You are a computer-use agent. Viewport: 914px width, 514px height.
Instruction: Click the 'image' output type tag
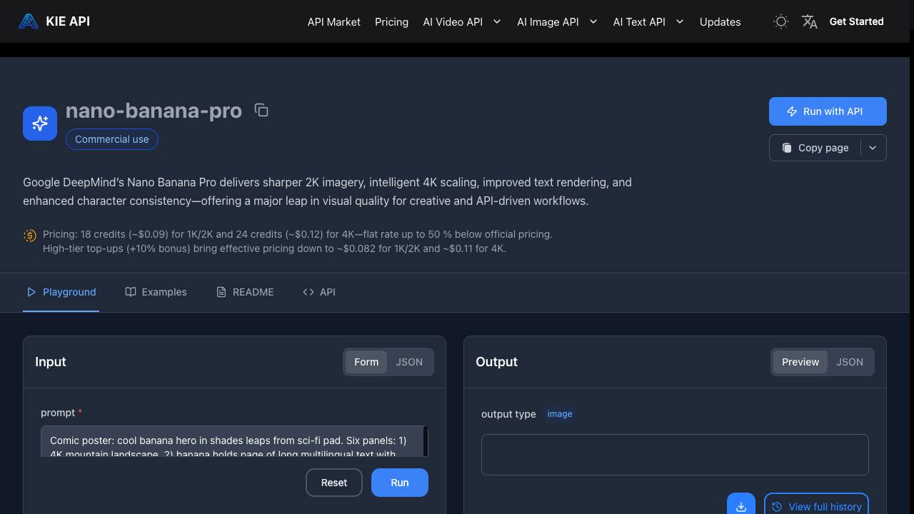click(560, 414)
